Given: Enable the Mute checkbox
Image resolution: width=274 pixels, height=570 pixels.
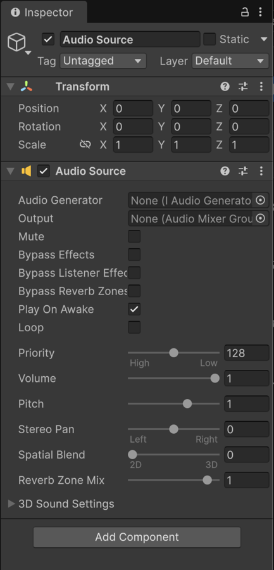Looking at the screenshot, I should click(x=134, y=237).
